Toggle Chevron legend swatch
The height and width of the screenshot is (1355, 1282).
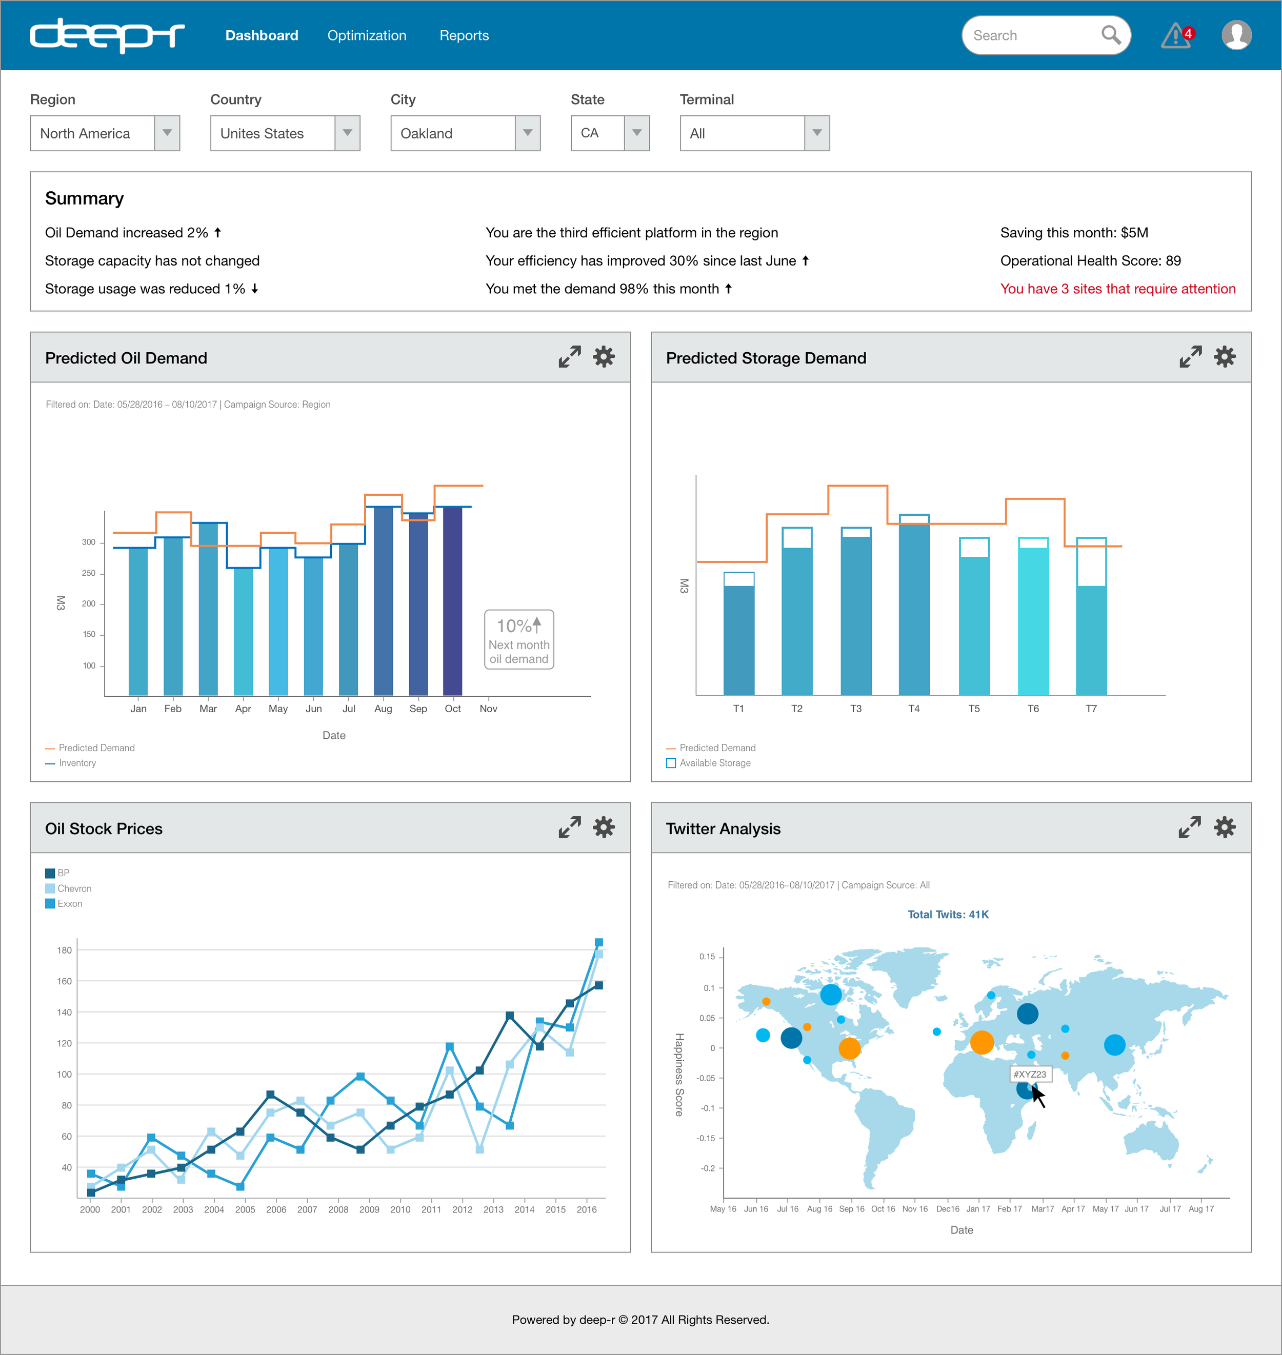pos(50,888)
